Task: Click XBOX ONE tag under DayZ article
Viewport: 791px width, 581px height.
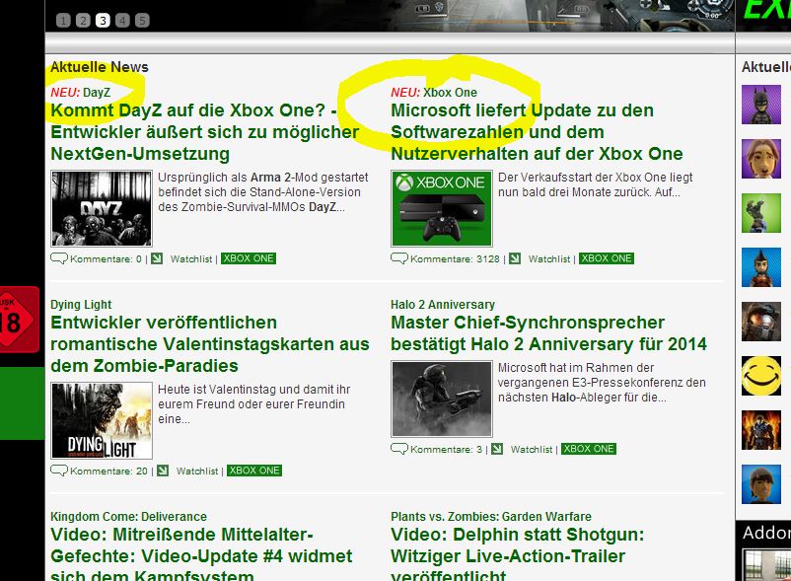Action: point(249,258)
